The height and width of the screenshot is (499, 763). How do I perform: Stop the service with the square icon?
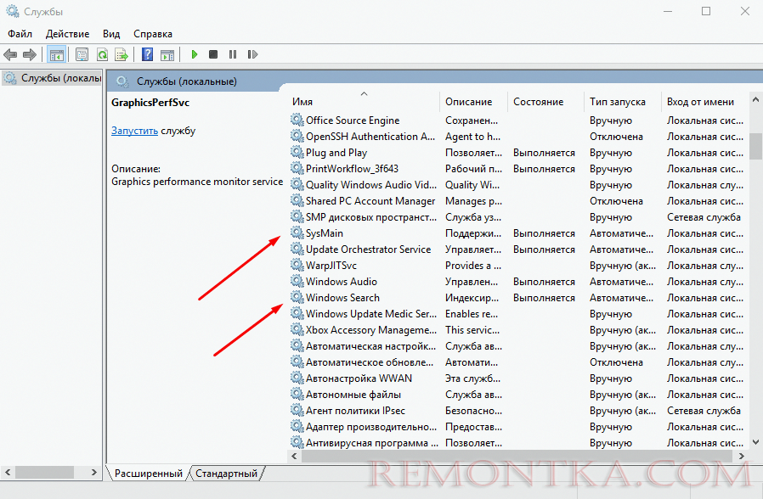213,54
